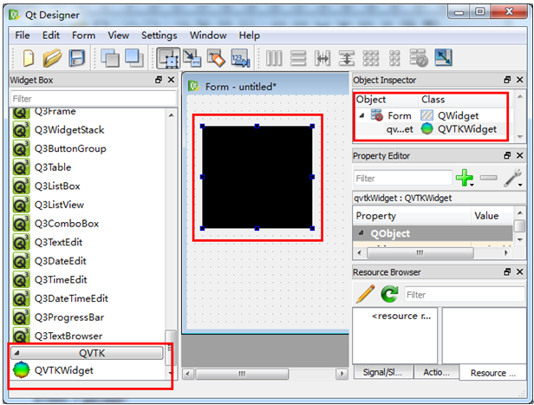This screenshot has height=405, width=534.
Task: Select the Edit Widgets mode icon
Action: (168, 58)
